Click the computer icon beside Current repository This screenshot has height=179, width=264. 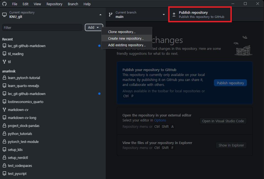(x=4, y=15)
